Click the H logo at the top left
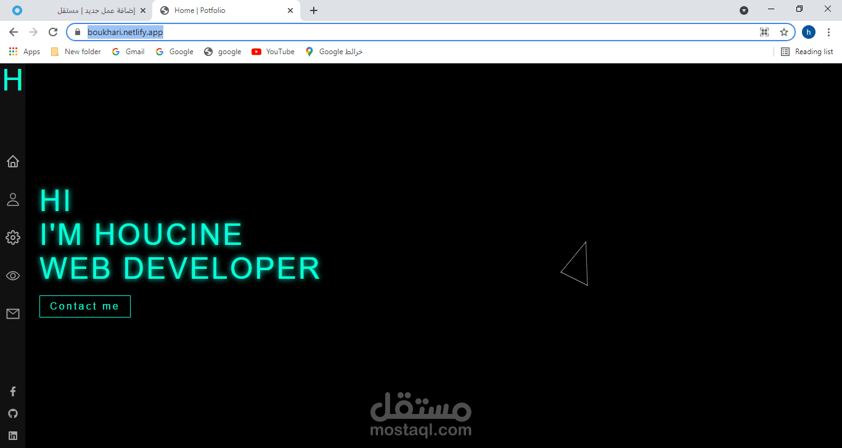The height and width of the screenshot is (448, 842). 12,80
